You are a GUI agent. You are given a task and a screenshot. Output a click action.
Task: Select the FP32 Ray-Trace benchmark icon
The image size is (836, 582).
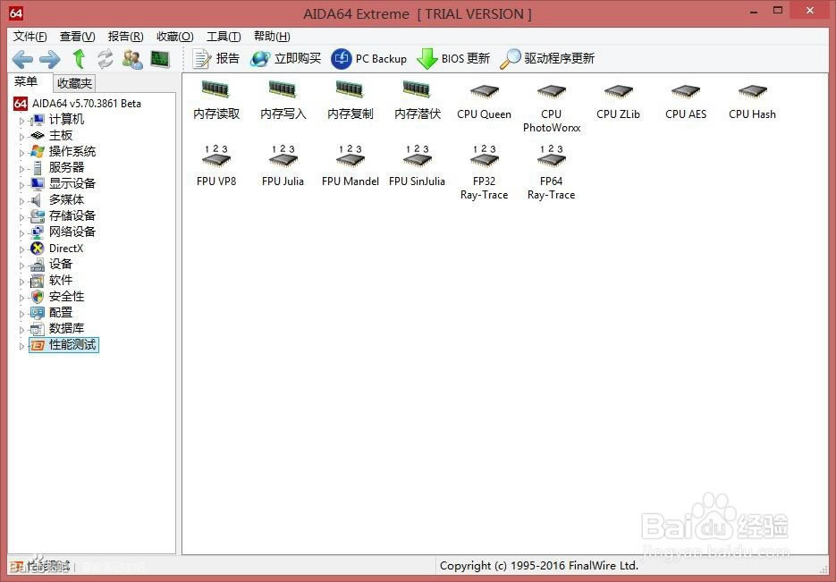(x=484, y=172)
